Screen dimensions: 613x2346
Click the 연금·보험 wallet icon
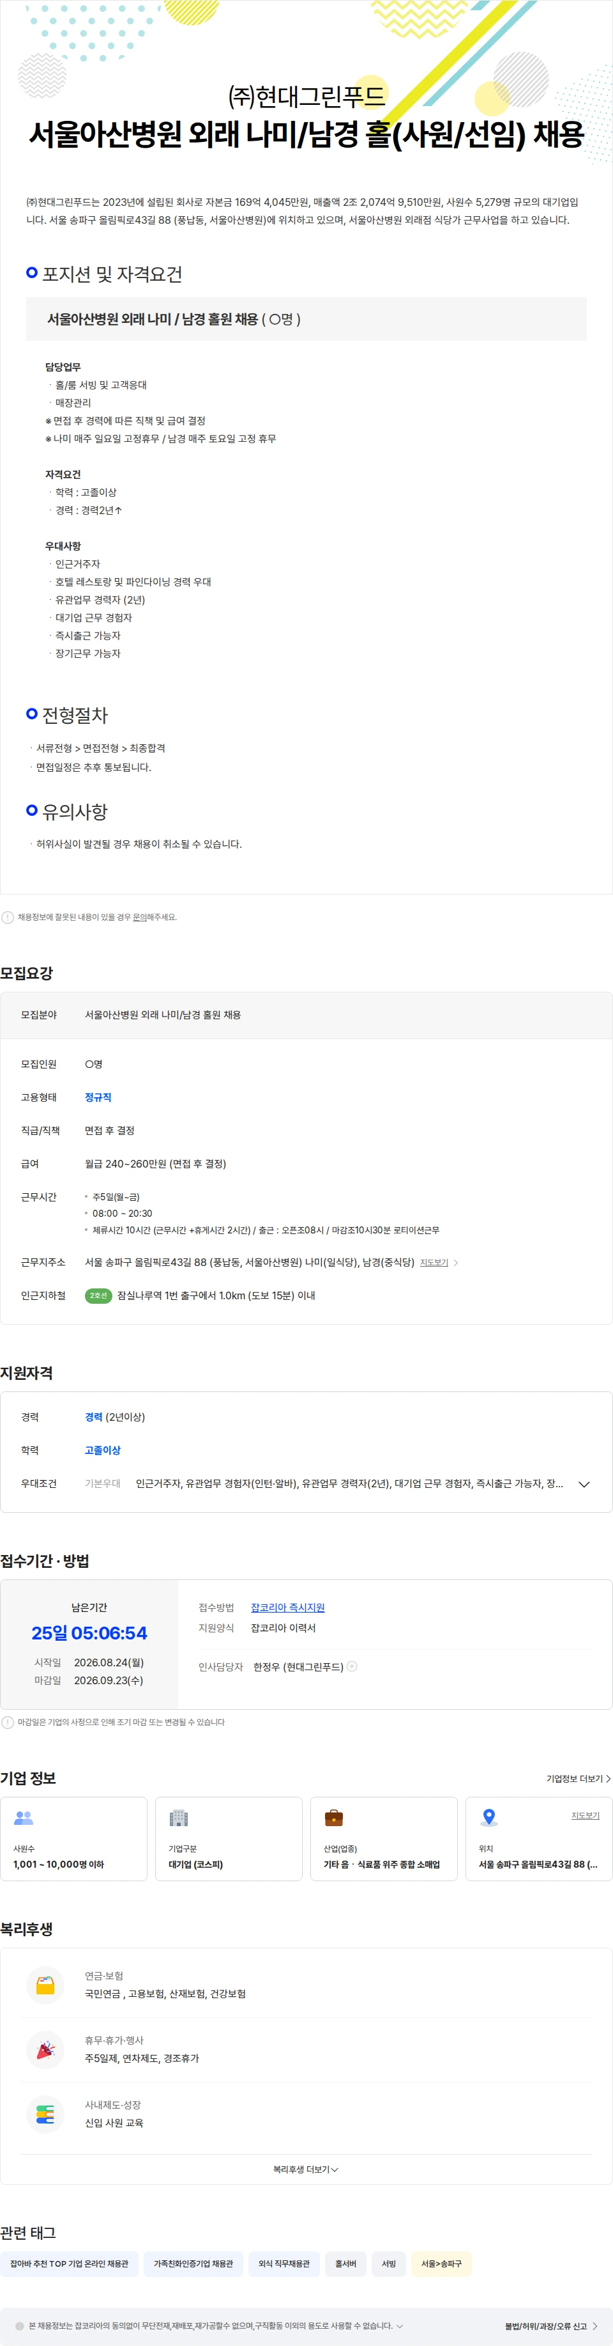45,1985
